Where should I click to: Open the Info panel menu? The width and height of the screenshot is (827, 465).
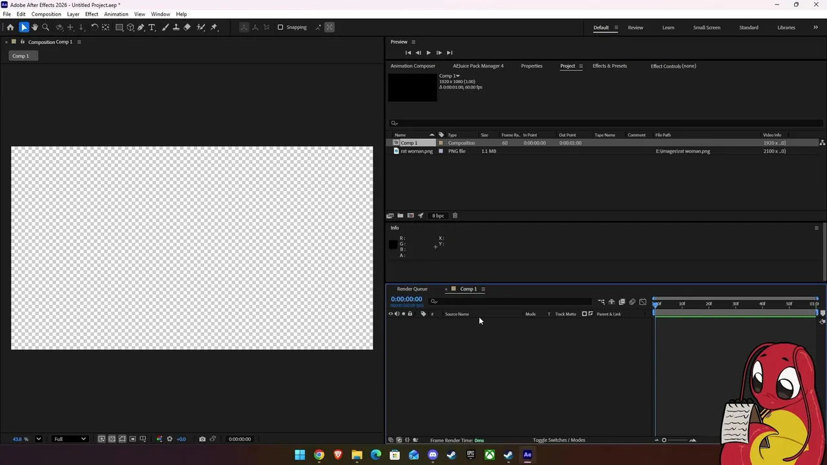(816, 228)
